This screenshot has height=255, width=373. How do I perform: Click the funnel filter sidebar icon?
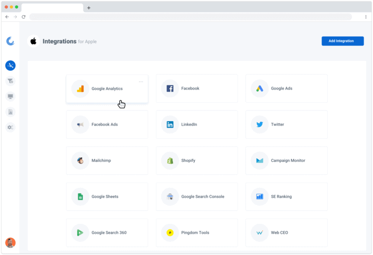(10, 81)
